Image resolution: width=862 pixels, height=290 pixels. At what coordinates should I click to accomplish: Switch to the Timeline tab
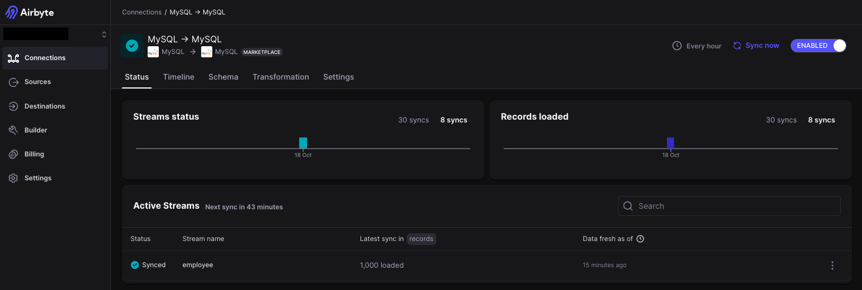[178, 77]
